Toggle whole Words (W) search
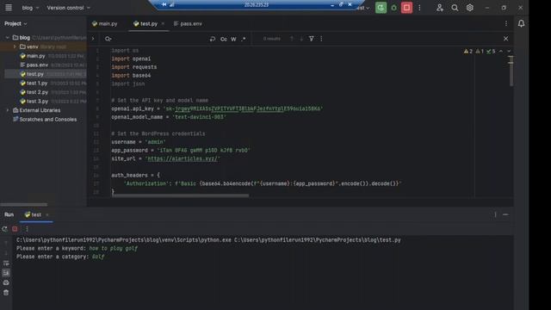The height and width of the screenshot is (310, 551). click(233, 39)
